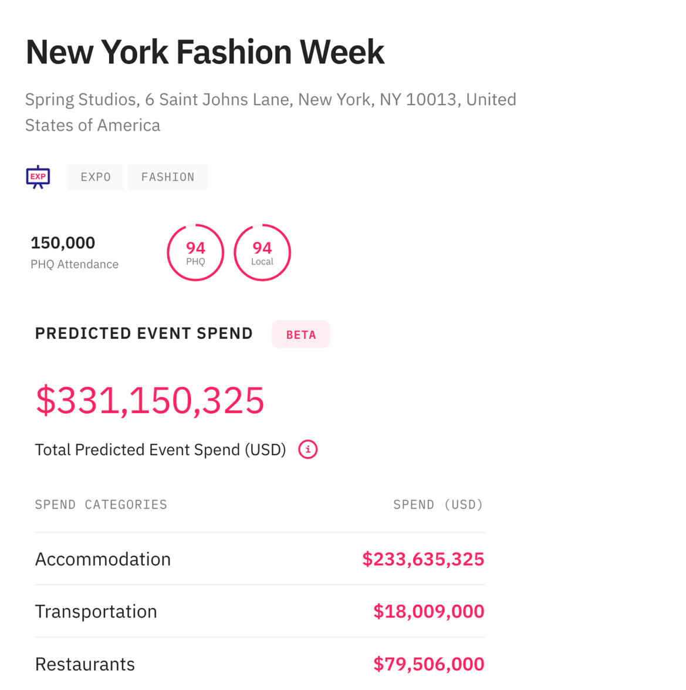Image resolution: width=686 pixels, height=690 pixels.
Task: Click the $233,635,325 Accommodation spend value
Action: (x=423, y=559)
